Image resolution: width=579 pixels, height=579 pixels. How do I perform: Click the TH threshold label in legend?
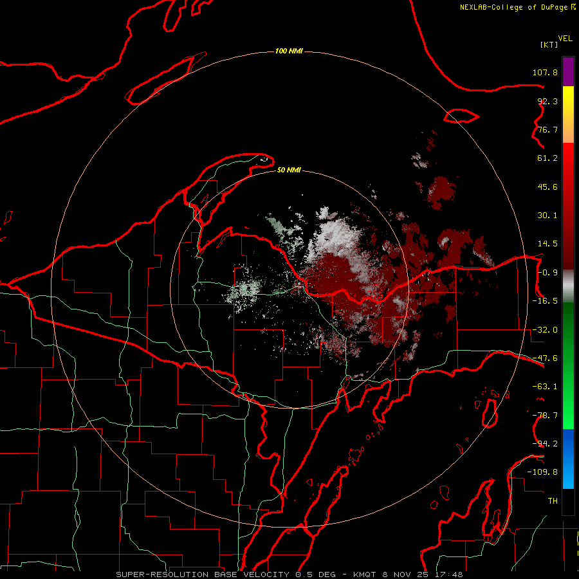pos(553,501)
